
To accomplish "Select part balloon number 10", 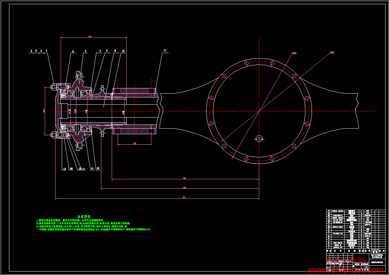I will point(123,51).
